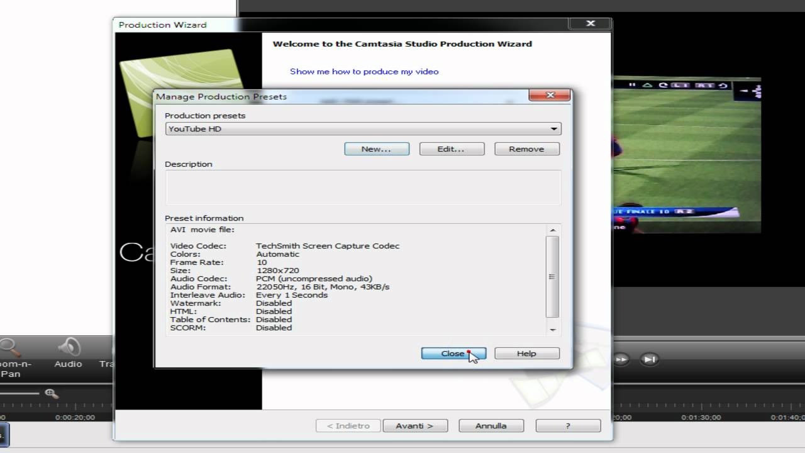Click the 0:00:20;00 timeline marker
This screenshot has height=453, width=805.
pos(75,417)
